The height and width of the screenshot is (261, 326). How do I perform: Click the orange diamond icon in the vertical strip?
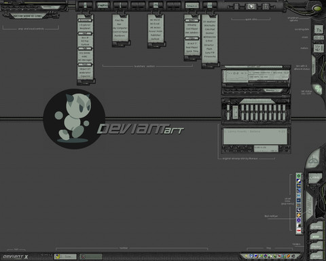click(299, 215)
